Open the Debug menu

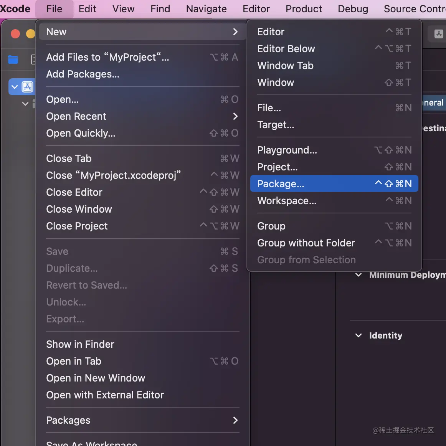point(353,9)
